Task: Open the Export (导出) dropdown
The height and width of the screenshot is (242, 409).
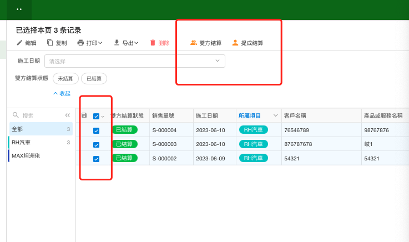Action: click(126, 43)
